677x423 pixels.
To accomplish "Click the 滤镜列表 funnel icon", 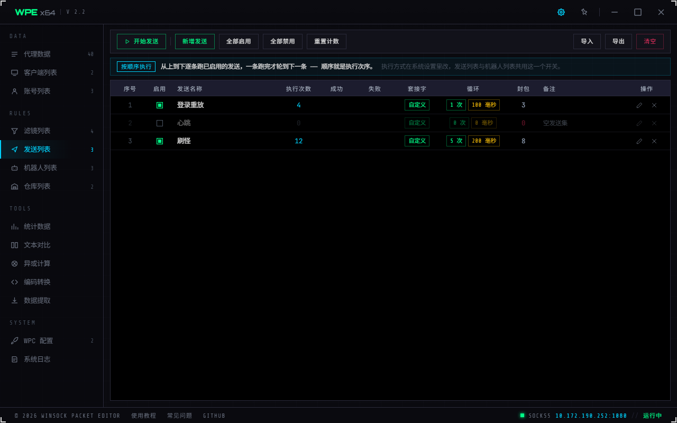I will 15,131.
